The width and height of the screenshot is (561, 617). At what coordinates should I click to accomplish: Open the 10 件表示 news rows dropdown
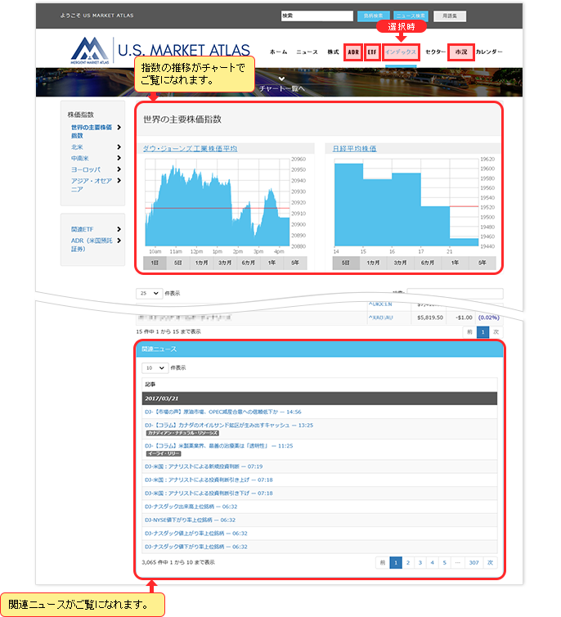[155, 368]
